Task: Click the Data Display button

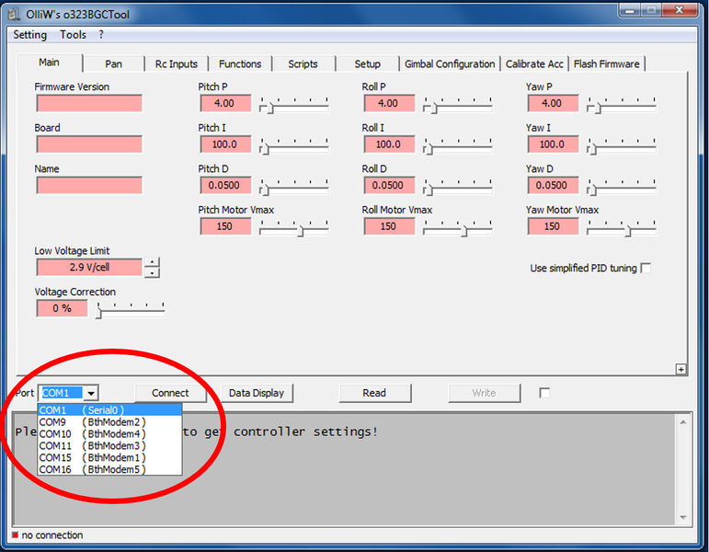Action: point(257,393)
